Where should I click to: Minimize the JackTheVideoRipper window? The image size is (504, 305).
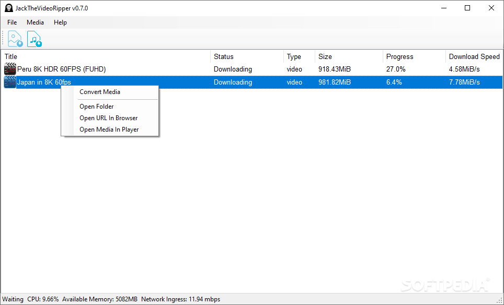[444, 8]
